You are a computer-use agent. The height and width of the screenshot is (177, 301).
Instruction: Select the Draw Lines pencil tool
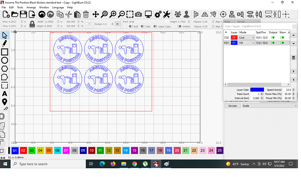[x=5, y=44]
